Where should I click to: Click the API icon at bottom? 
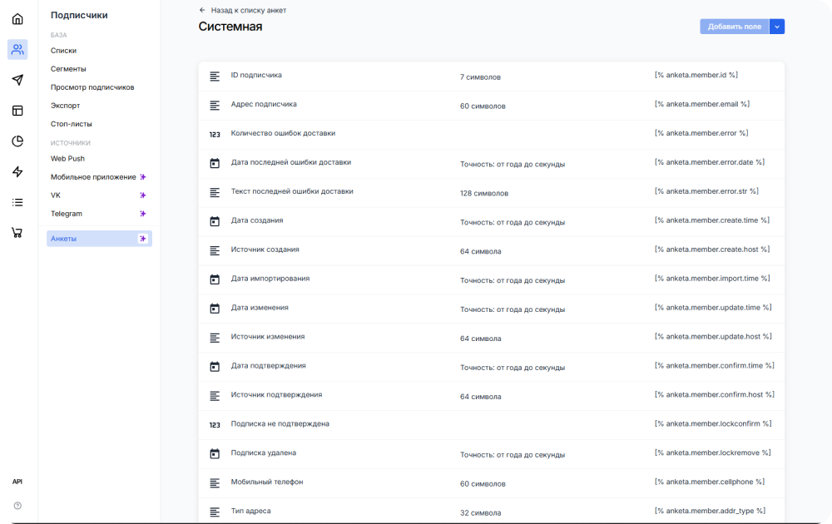17,482
